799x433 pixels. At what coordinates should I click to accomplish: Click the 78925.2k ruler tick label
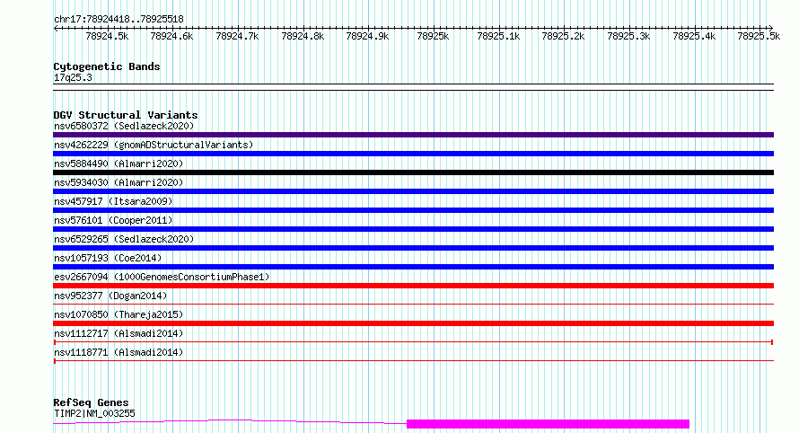click(x=563, y=37)
